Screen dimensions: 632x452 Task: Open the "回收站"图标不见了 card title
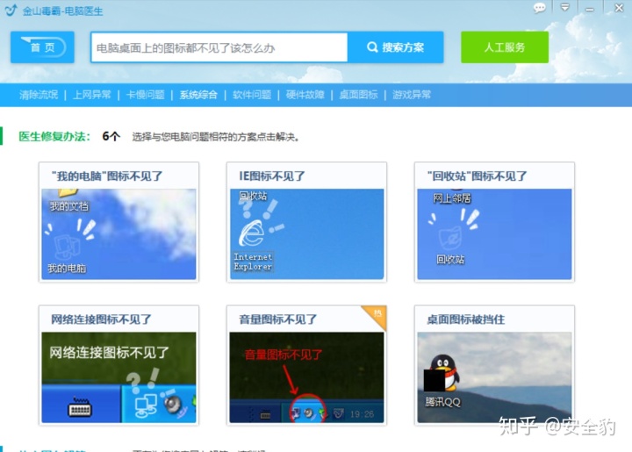click(x=478, y=176)
